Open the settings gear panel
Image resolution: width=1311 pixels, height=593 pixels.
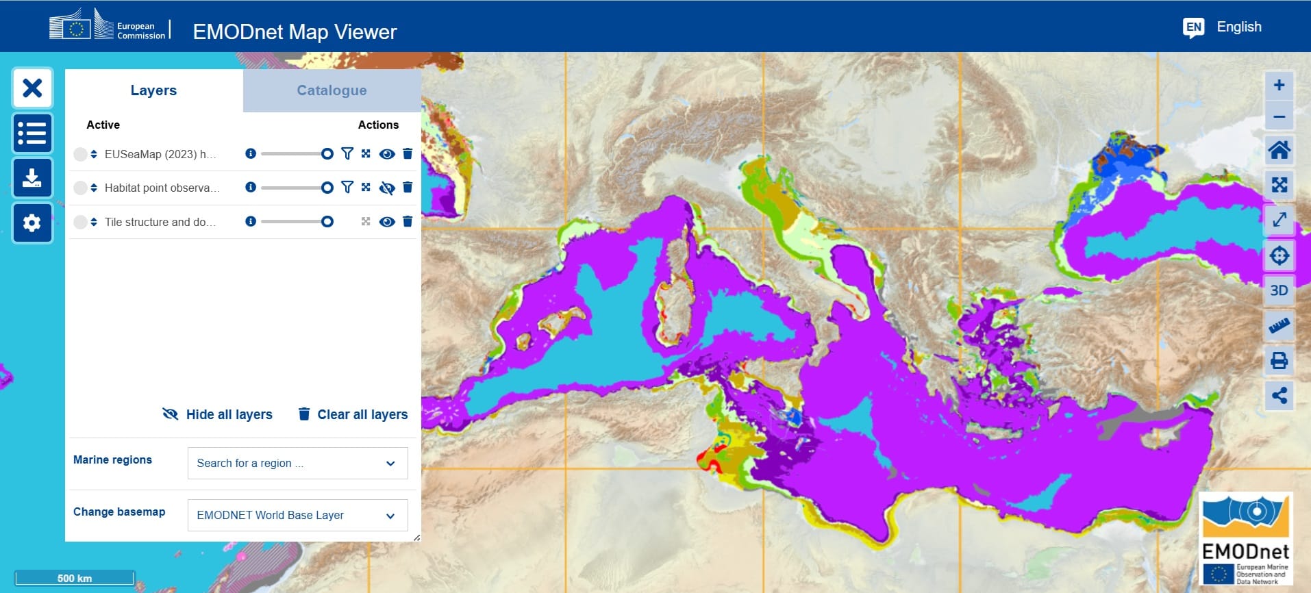pos(32,223)
